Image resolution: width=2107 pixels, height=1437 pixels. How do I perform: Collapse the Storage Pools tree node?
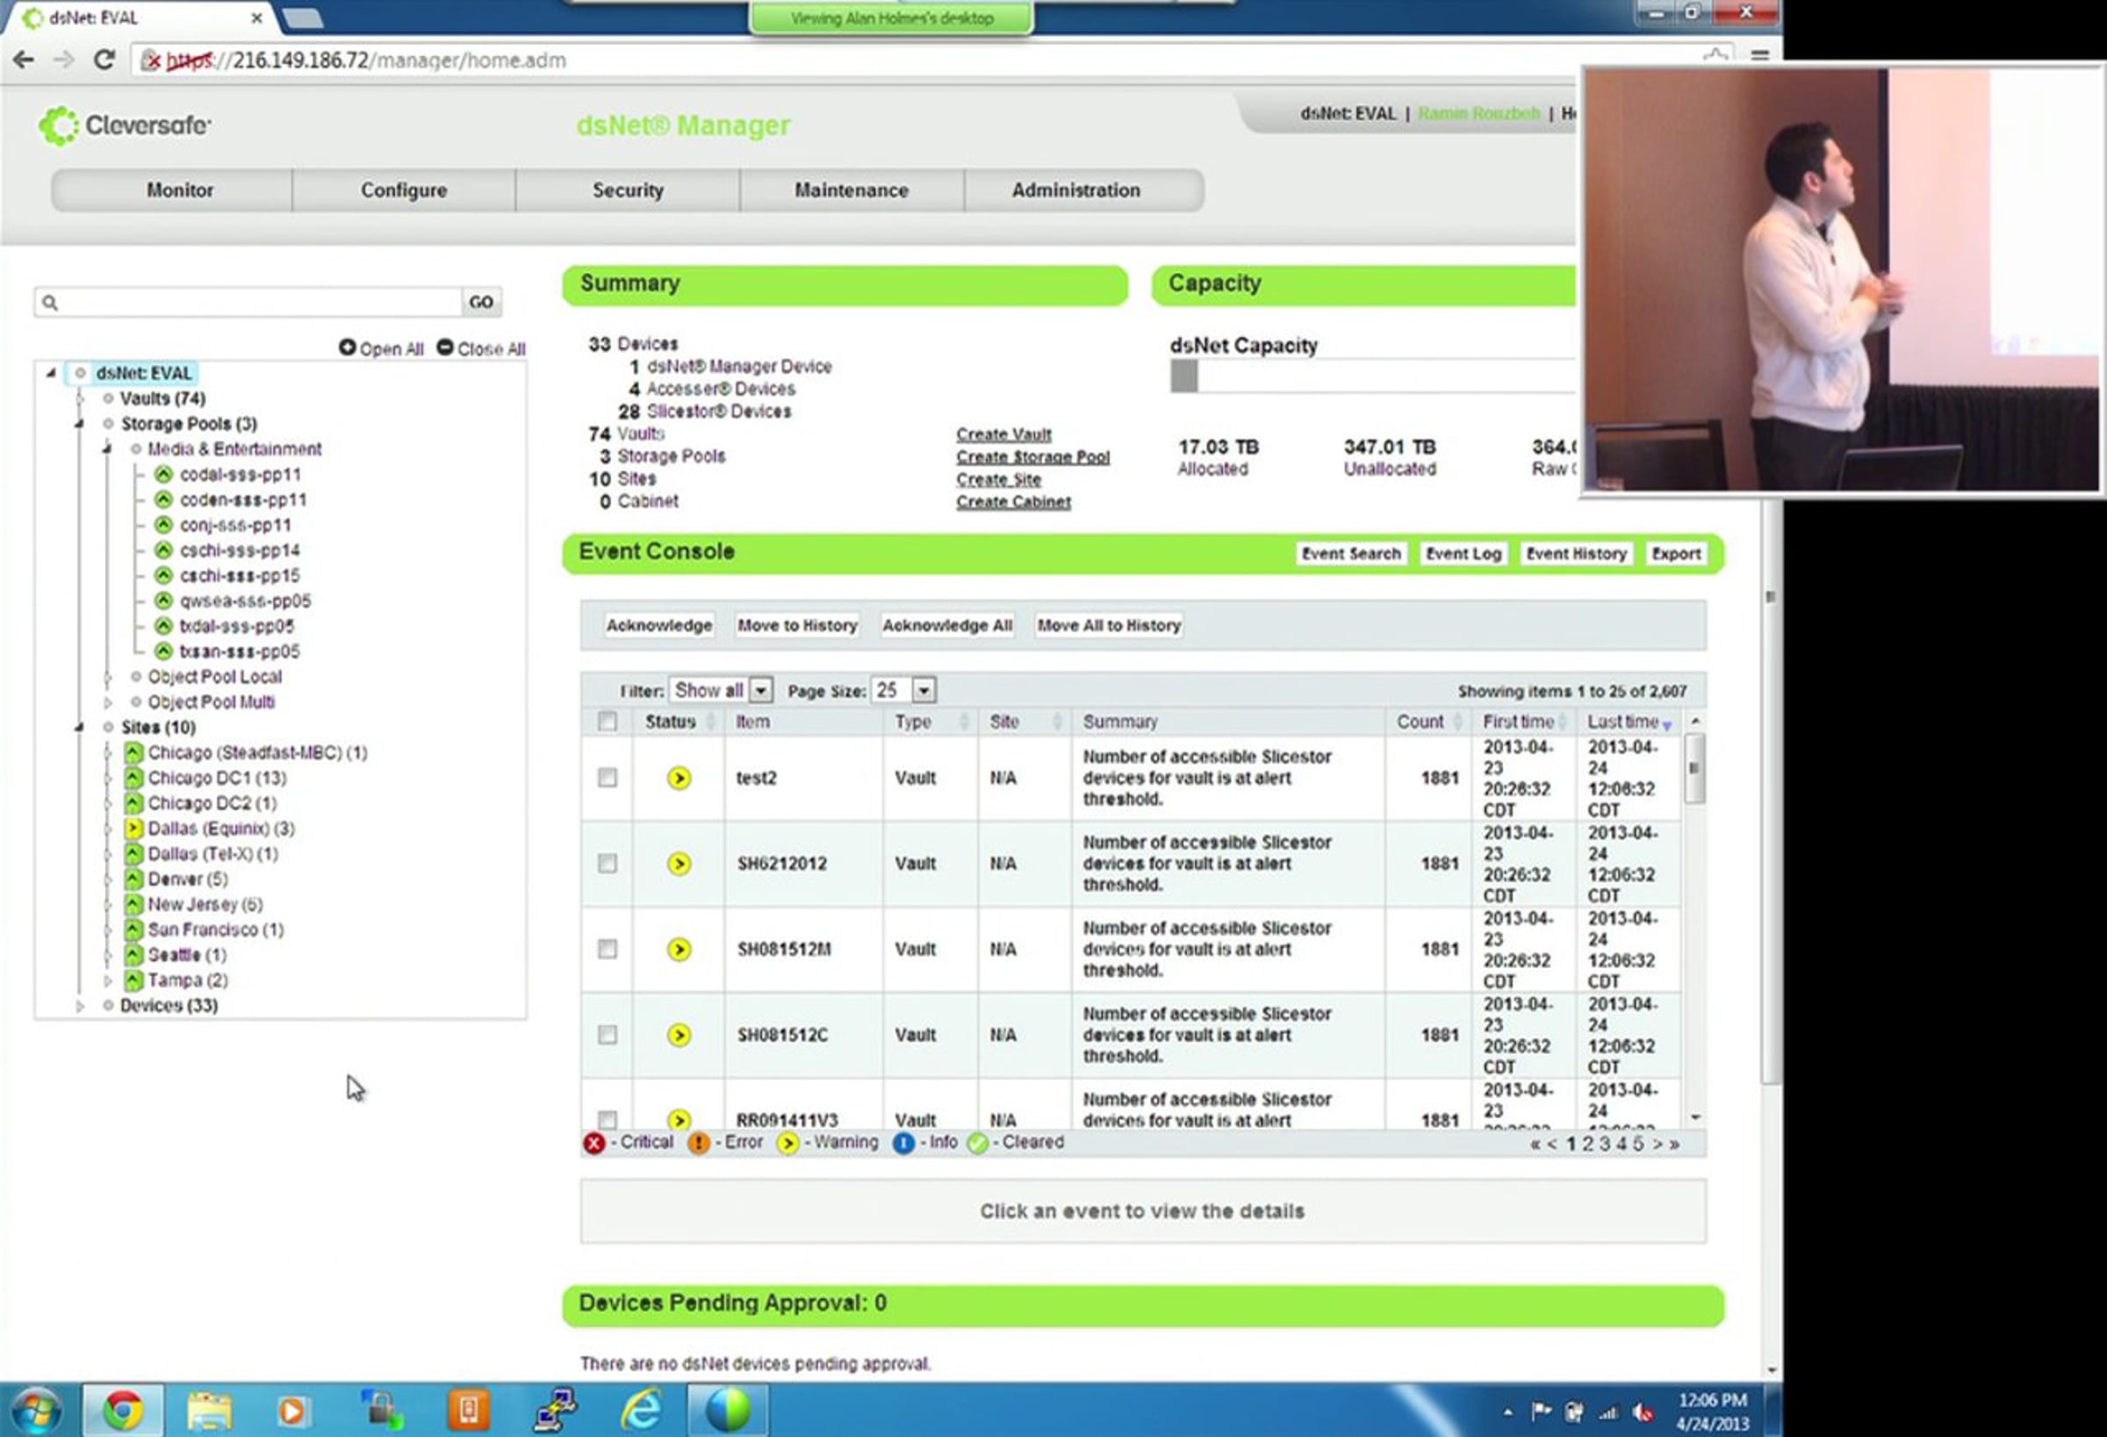80,423
